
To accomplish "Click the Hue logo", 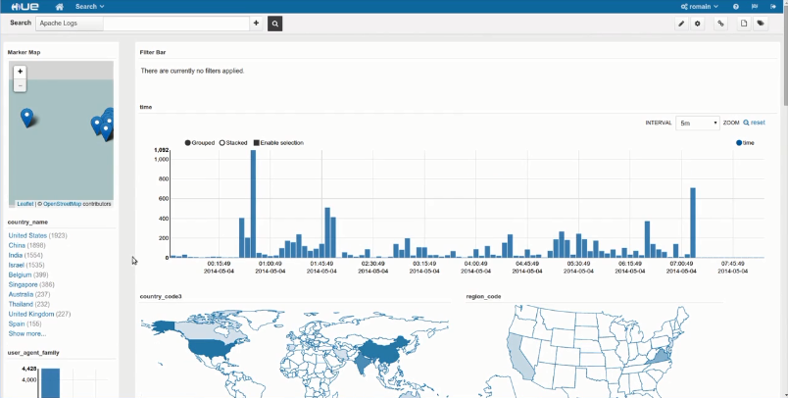I will tap(25, 7).
